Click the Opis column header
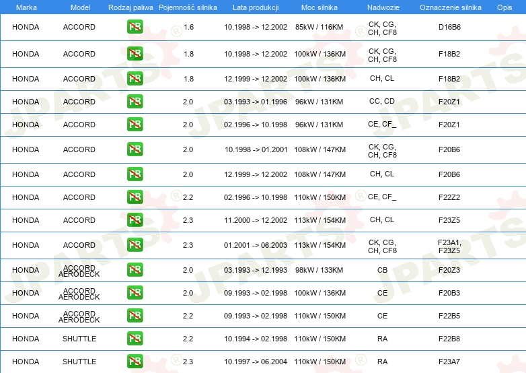526x373 pixels. pos(504,7)
